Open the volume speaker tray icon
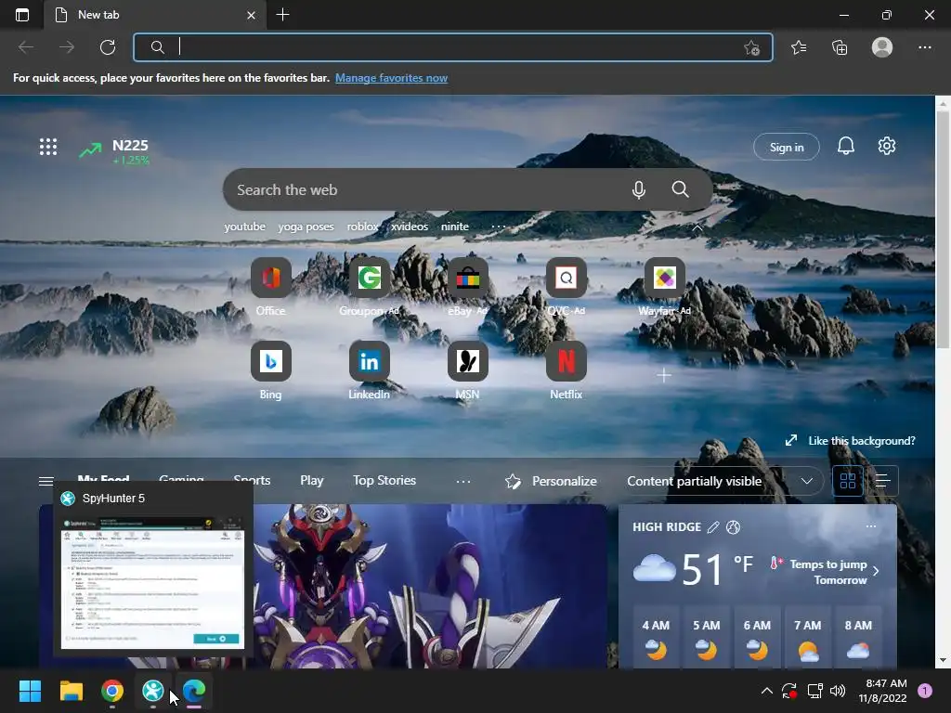951x713 pixels. (x=838, y=691)
